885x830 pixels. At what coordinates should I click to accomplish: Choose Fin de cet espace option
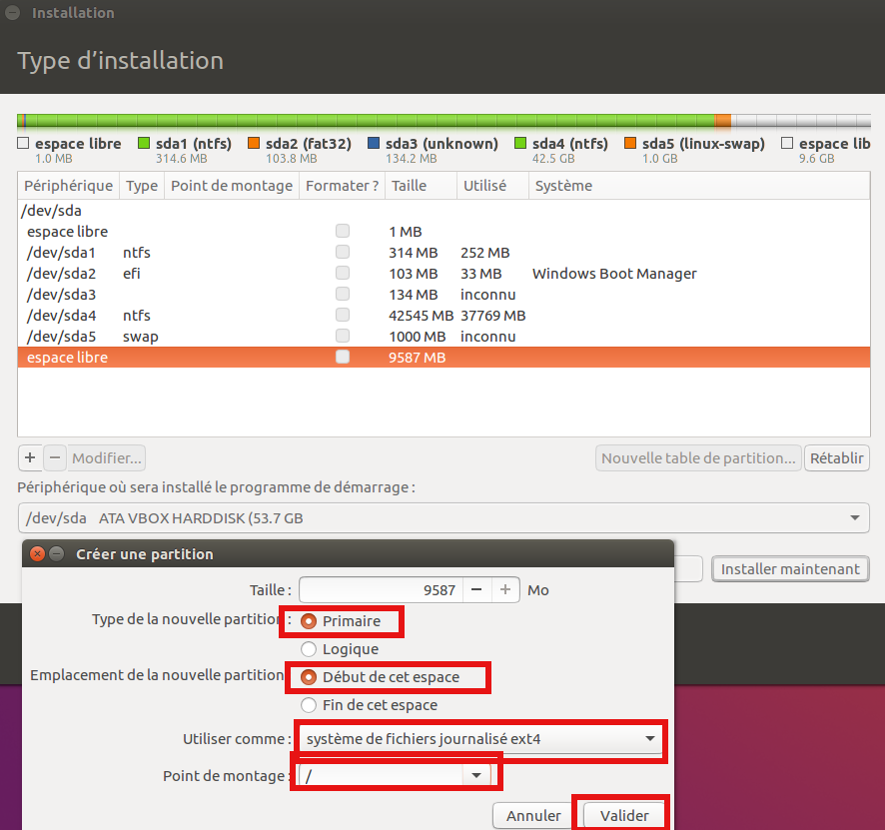309,705
